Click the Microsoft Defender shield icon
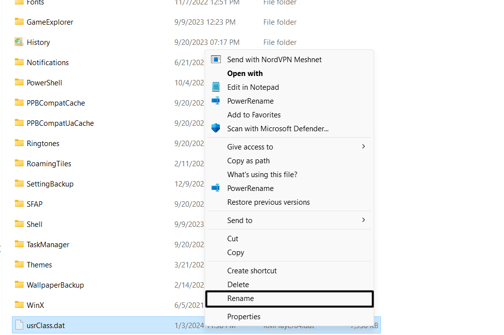The image size is (504, 335). [x=216, y=128]
